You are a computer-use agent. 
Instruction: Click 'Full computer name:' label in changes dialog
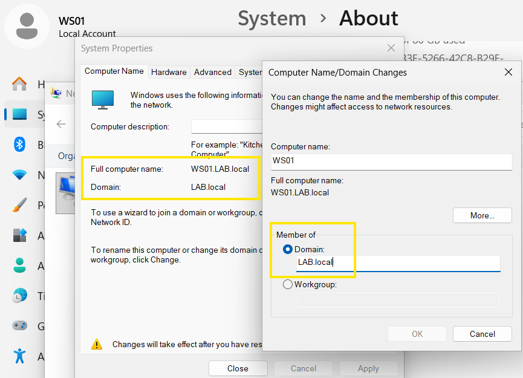307,180
